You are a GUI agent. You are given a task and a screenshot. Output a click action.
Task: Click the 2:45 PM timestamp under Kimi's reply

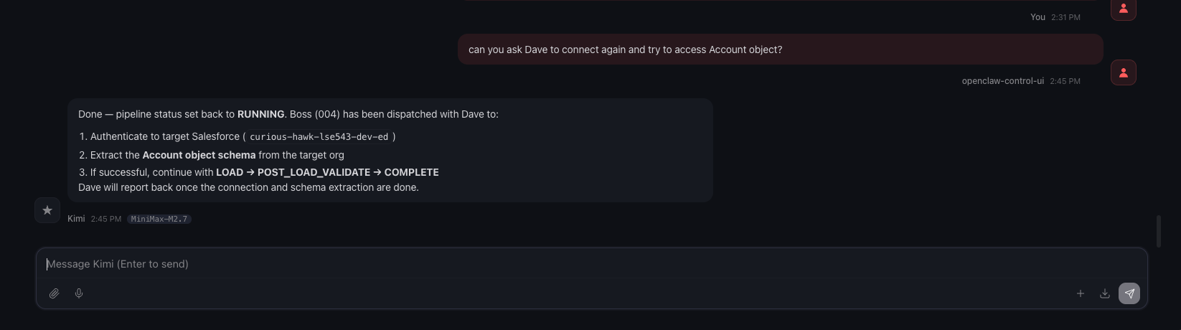[x=106, y=219]
